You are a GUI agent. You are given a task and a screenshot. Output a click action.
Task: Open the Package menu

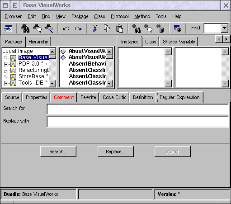click(x=80, y=16)
